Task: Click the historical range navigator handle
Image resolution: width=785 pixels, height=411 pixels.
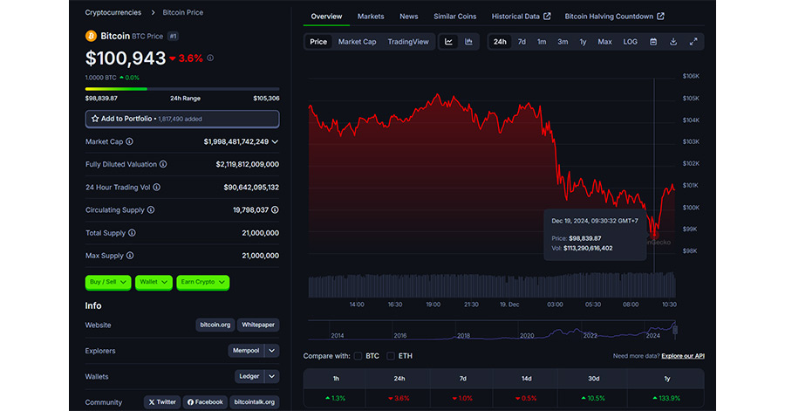Action: click(x=675, y=330)
